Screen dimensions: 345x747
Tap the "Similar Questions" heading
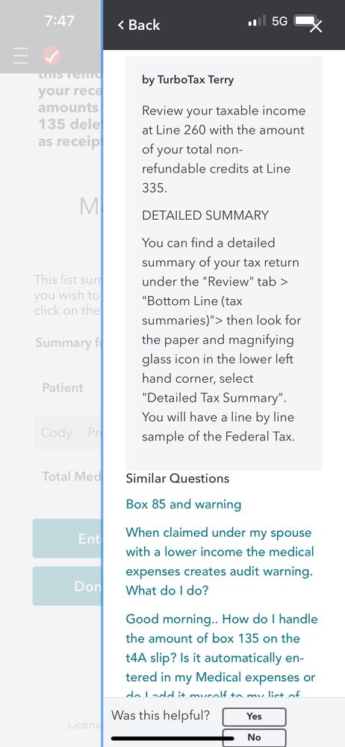[178, 479]
